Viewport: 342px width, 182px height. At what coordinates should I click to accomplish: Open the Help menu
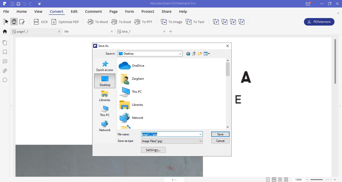point(183,12)
